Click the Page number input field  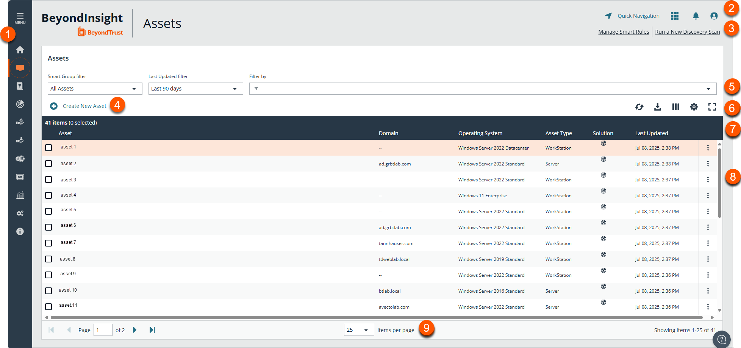tap(103, 330)
